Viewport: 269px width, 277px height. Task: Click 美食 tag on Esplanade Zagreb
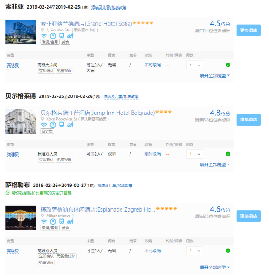pyautogui.click(x=65, y=228)
